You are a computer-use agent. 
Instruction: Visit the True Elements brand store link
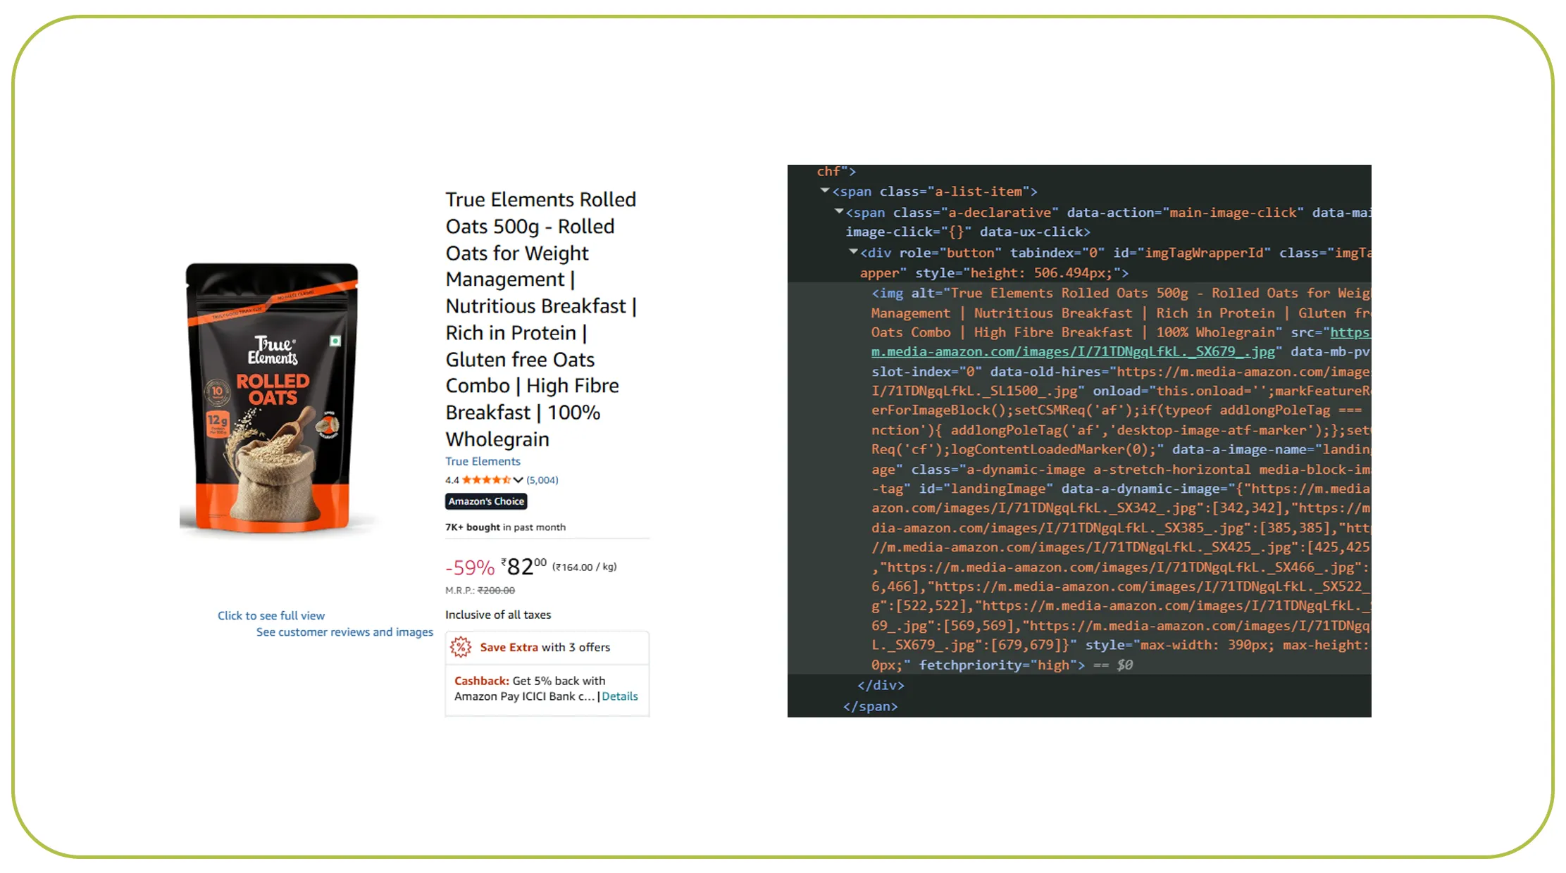tap(483, 461)
